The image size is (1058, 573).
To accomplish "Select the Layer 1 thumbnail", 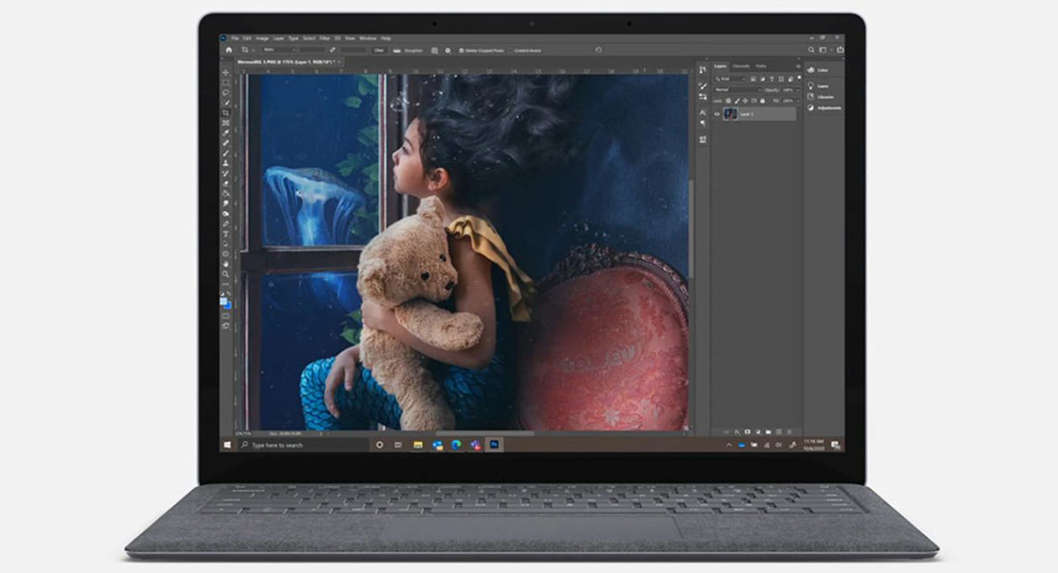I will tap(731, 114).
